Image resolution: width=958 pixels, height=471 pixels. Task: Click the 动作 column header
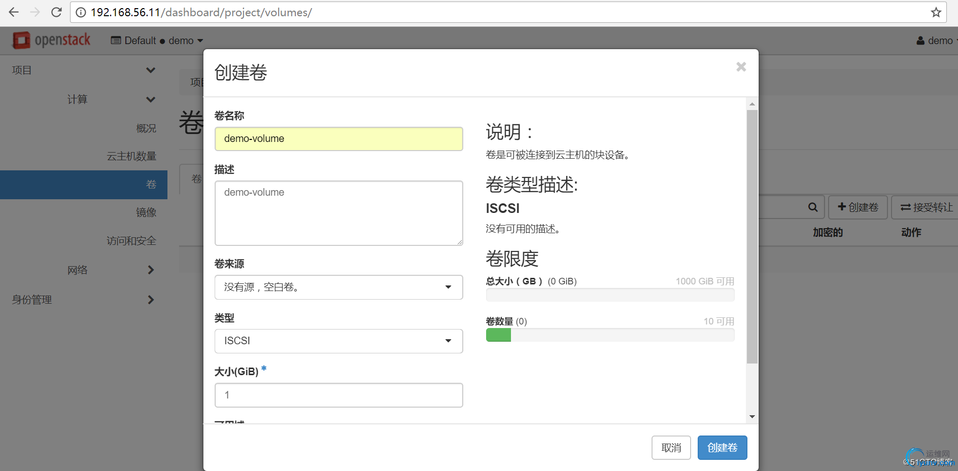[x=911, y=232]
